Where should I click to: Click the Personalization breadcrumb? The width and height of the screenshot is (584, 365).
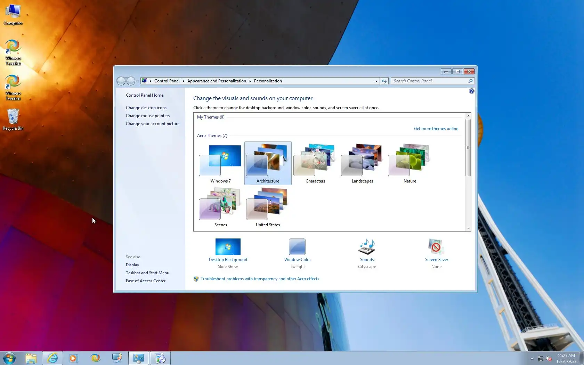tap(268, 81)
